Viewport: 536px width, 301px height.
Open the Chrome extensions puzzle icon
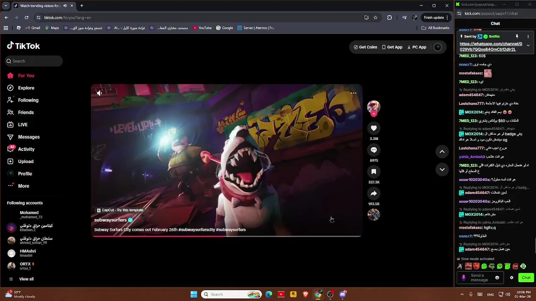click(389, 18)
